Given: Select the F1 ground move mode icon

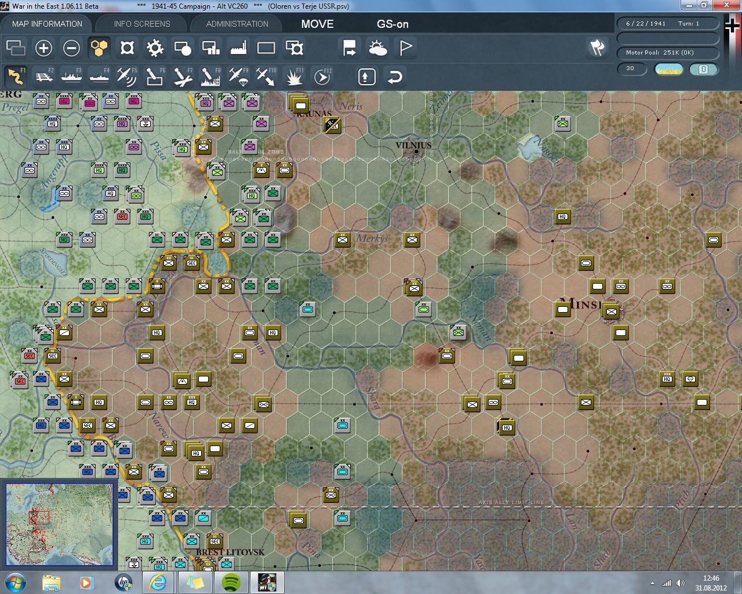Looking at the screenshot, I should (16, 77).
